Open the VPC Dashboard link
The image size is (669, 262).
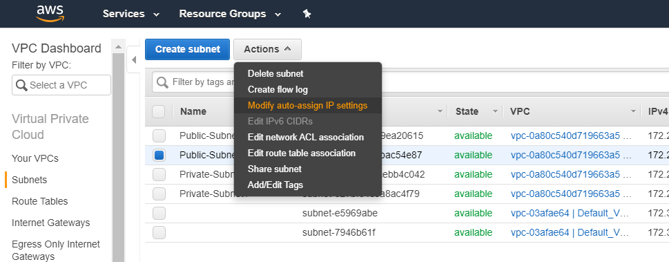coord(57,48)
